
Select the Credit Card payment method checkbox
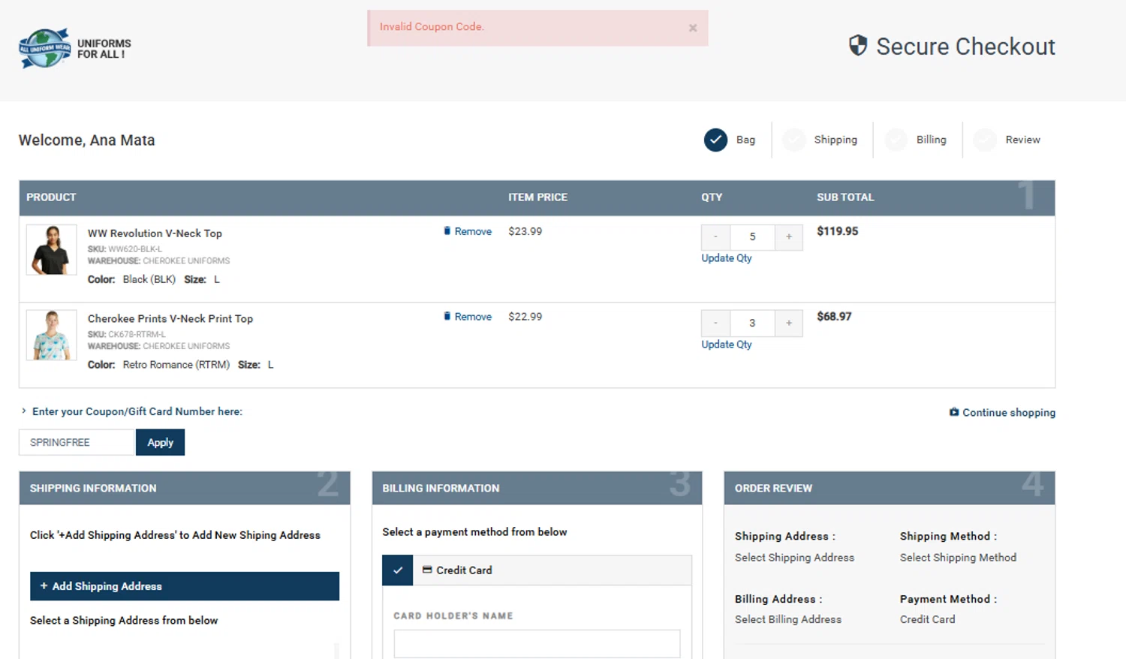(x=398, y=570)
